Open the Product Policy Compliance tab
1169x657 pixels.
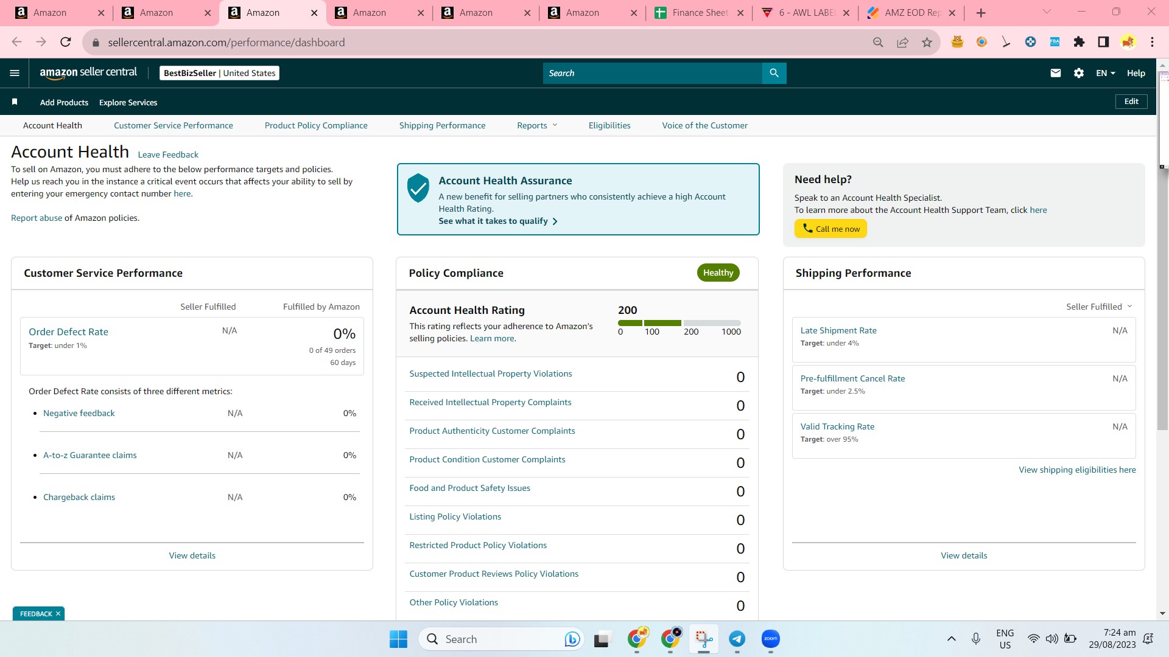[316, 125]
